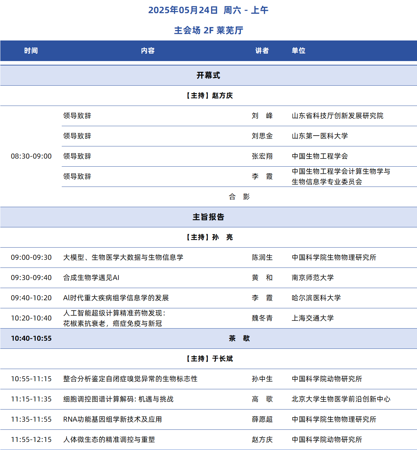The height and width of the screenshot is (450, 417).
Task: Click the affiliation "山东第一医科大学"
Action: 320,136
